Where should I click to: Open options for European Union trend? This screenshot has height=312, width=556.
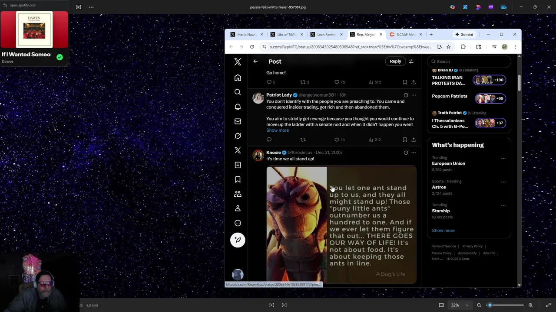point(503,158)
